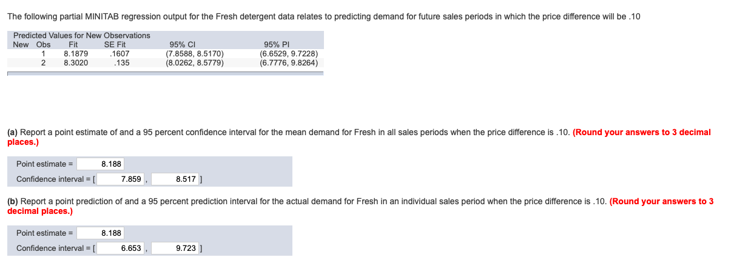Click the horizontal scrollbar below the MINITAB table
Image resolution: width=731 pixels, height=263 pixels.
(x=165, y=73)
